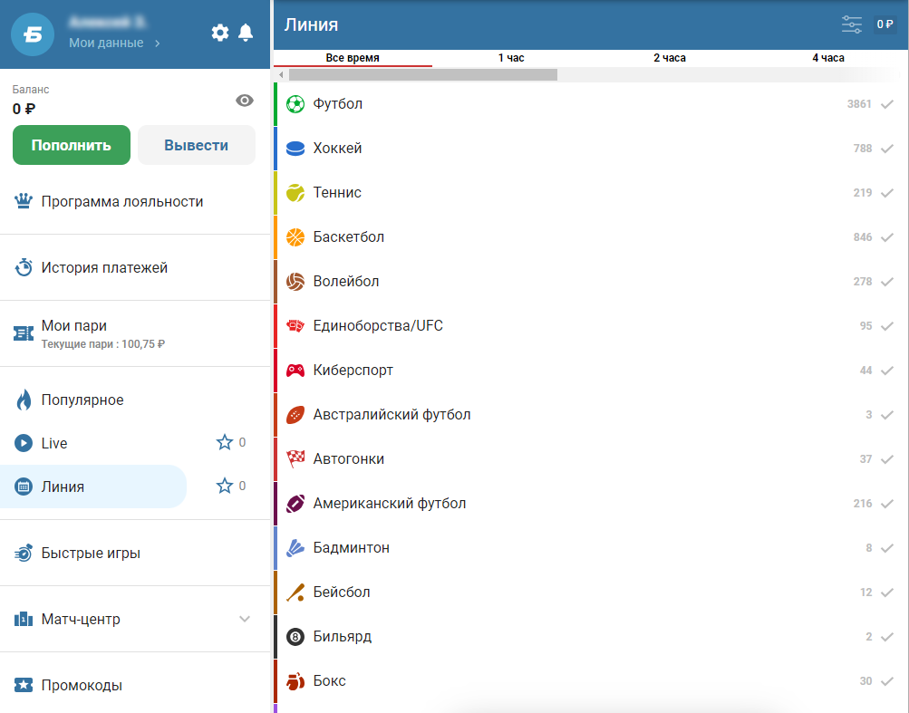Select the 1 час tab
The height and width of the screenshot is (713, 909).
pyautogui.click(x=511, y=58)
